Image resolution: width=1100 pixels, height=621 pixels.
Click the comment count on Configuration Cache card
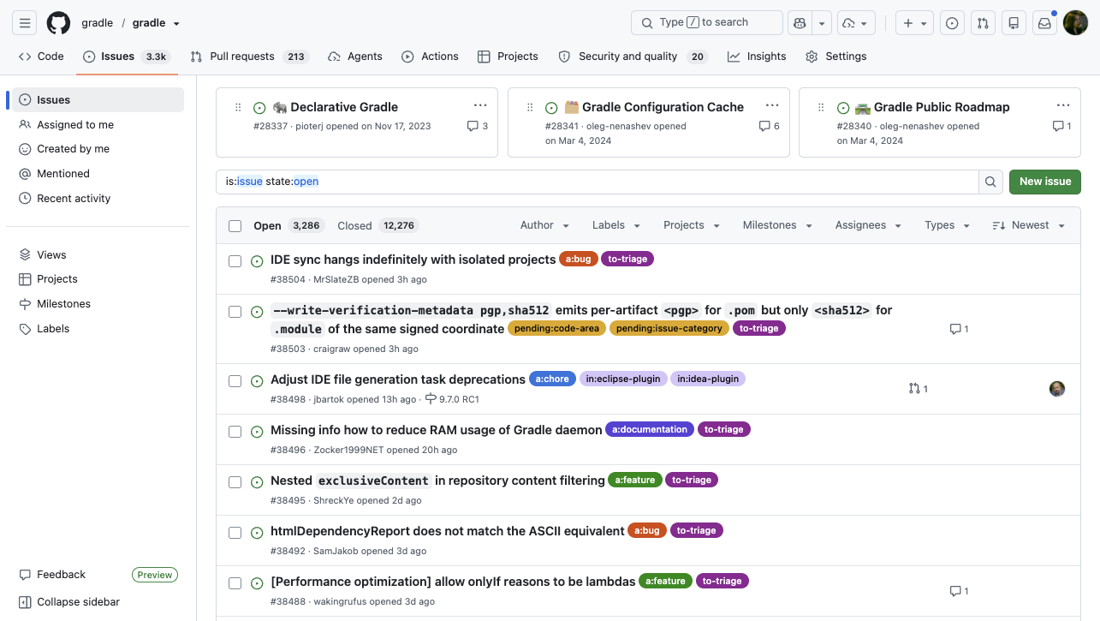(x=770, y=126)
